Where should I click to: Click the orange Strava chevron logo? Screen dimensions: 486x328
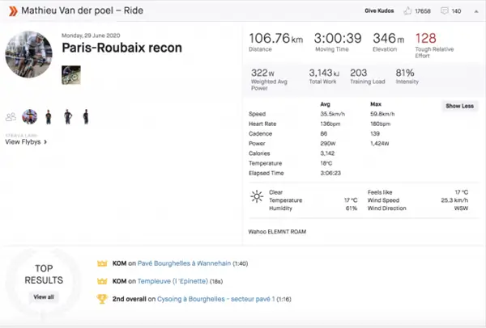point(13,11)
